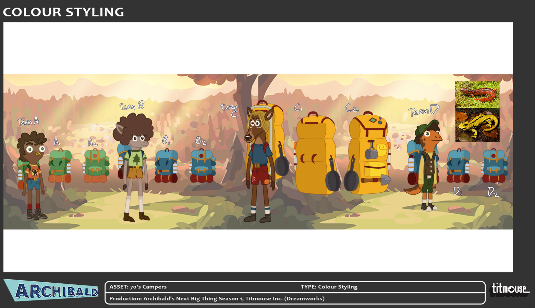Open the red salamander reference photo
The image size is (535, 308).
[477, 94]
